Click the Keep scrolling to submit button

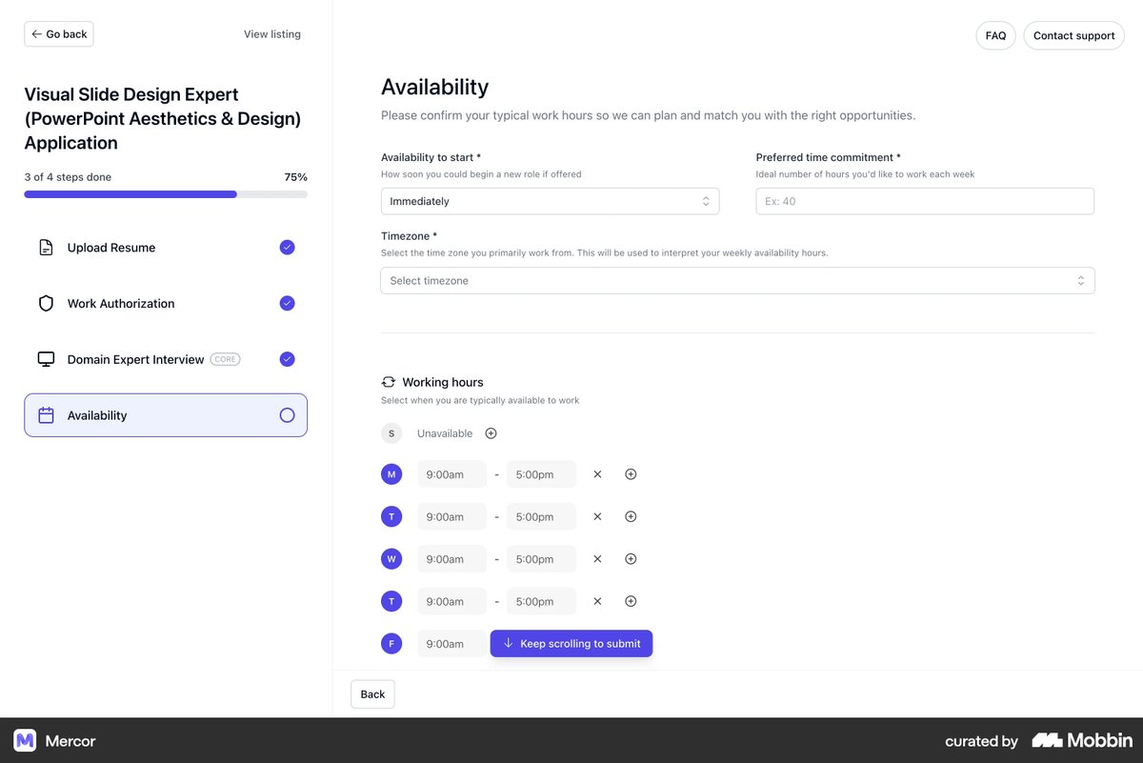[x=571, y=644]
